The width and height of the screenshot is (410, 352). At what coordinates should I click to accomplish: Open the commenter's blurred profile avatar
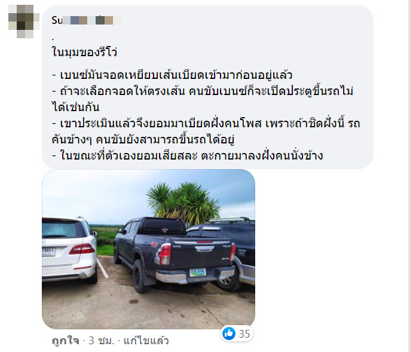[x=24, y=22]
